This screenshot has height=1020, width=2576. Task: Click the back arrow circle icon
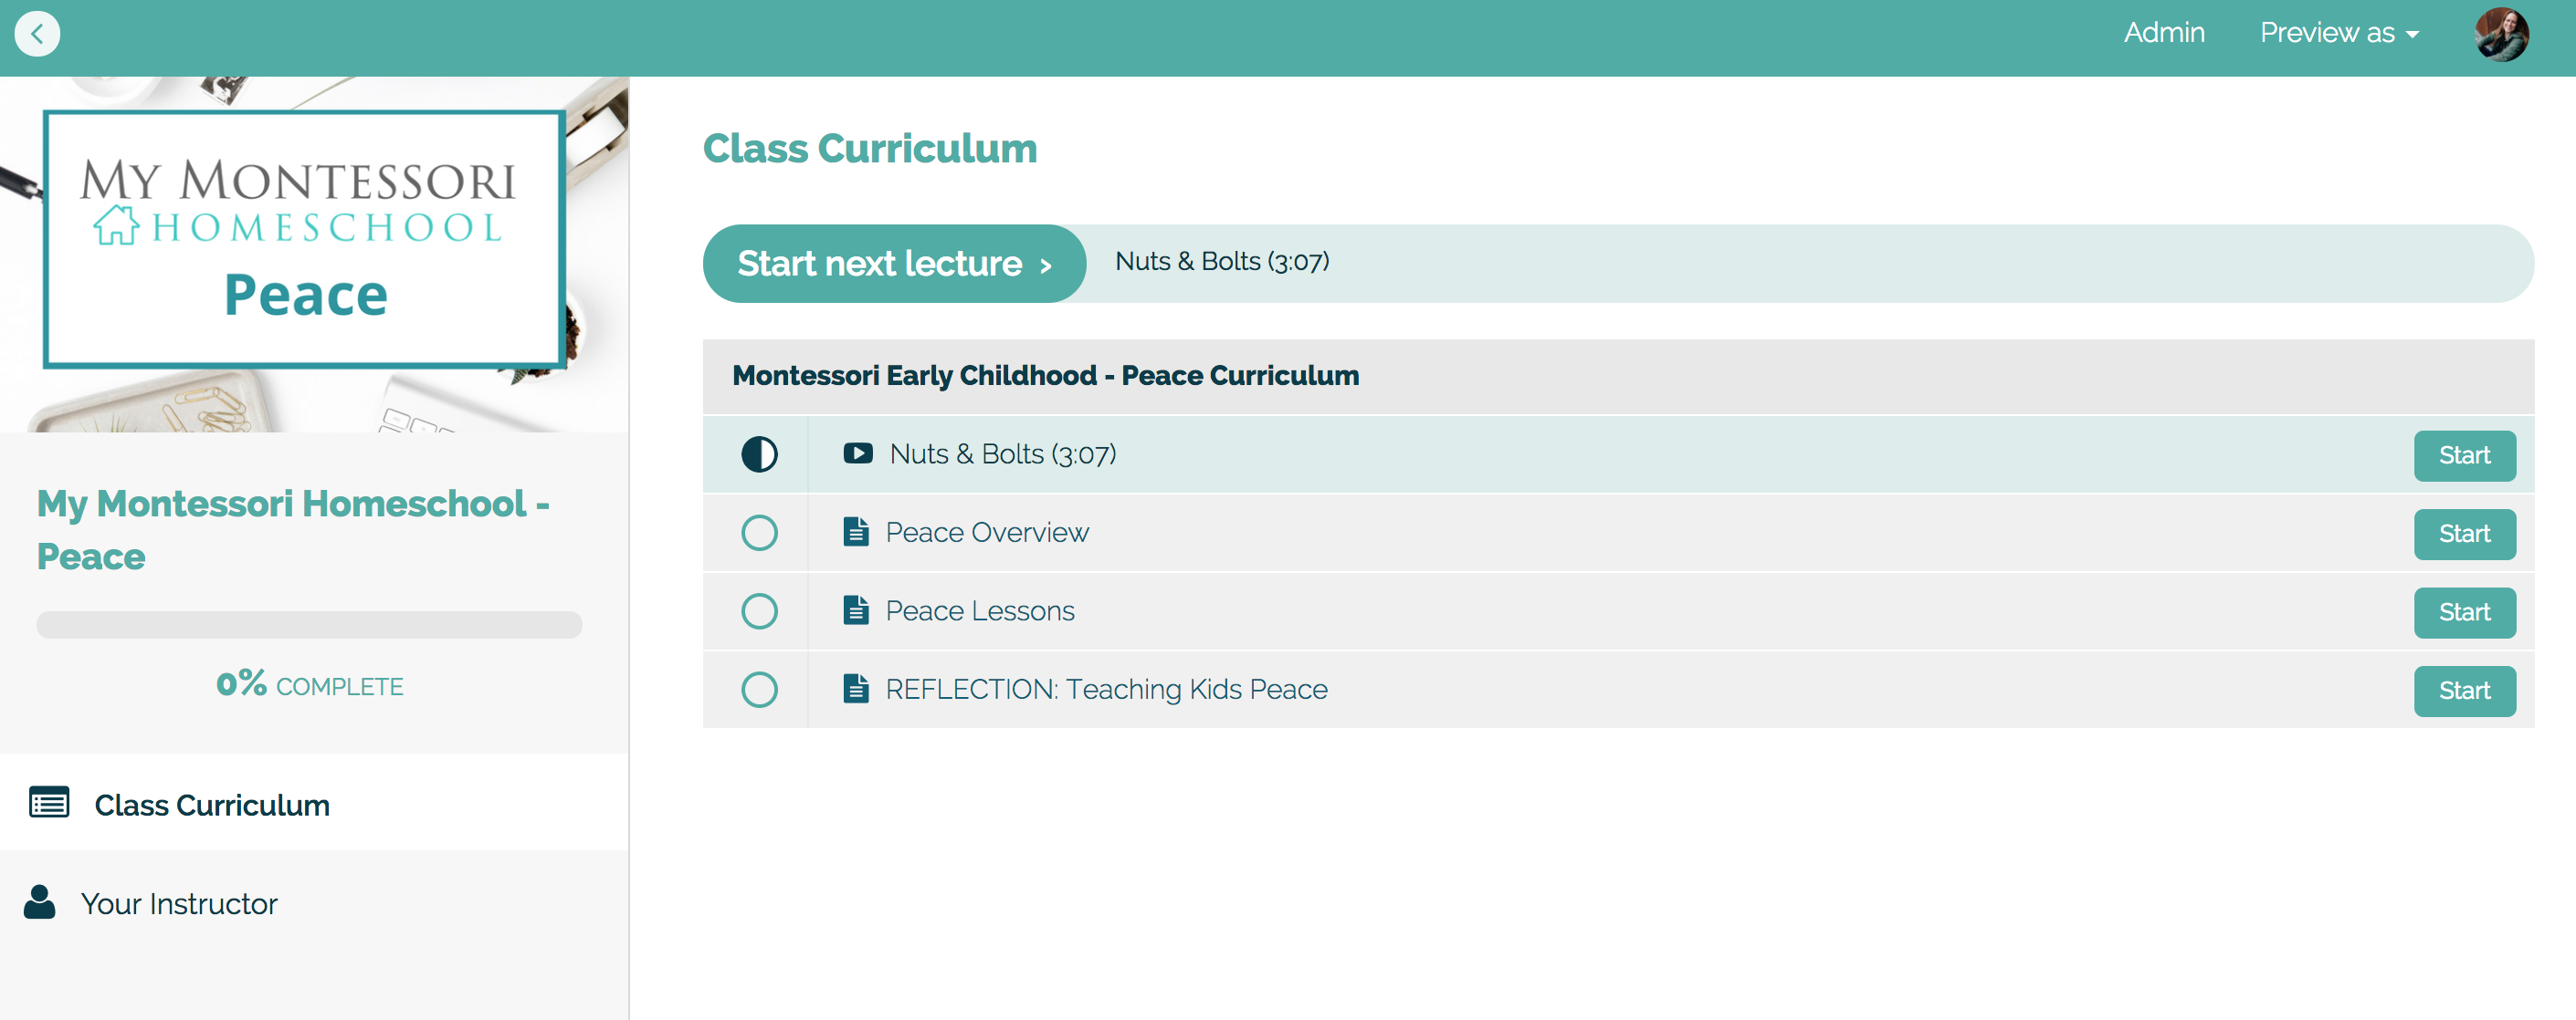[37, 34]
